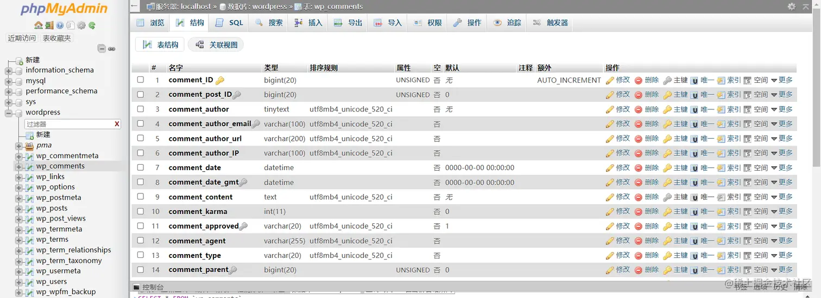
Task: Click primary key icon for comment_author row
Action: (x=667, y=109)
